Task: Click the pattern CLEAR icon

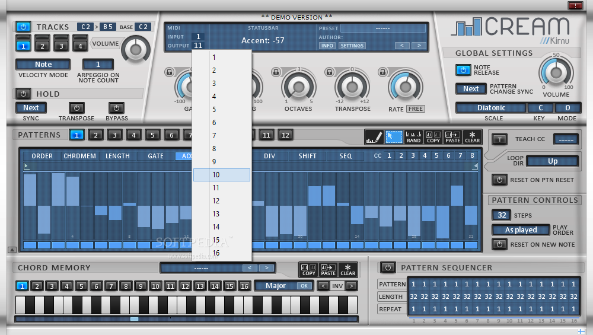Action: [472, 137]
